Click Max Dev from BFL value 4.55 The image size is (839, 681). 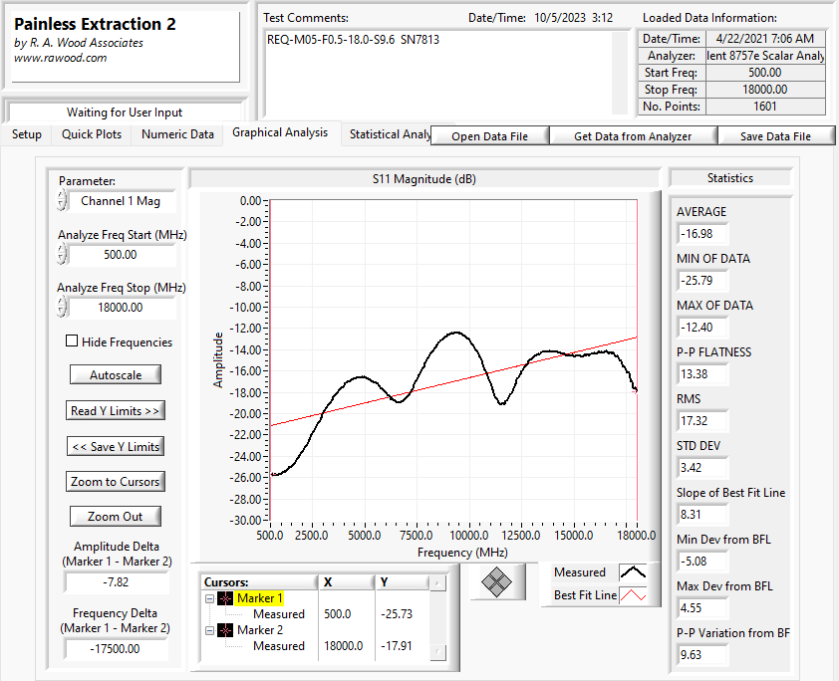702,607
